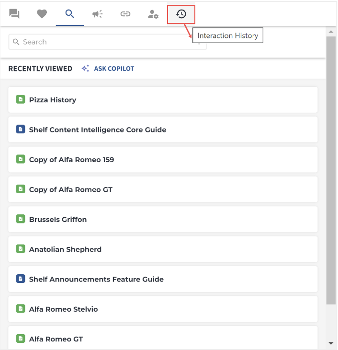The image size is (338, 350).
Task: Open the user settings icon tab
Action: click(x=153, y=14)
